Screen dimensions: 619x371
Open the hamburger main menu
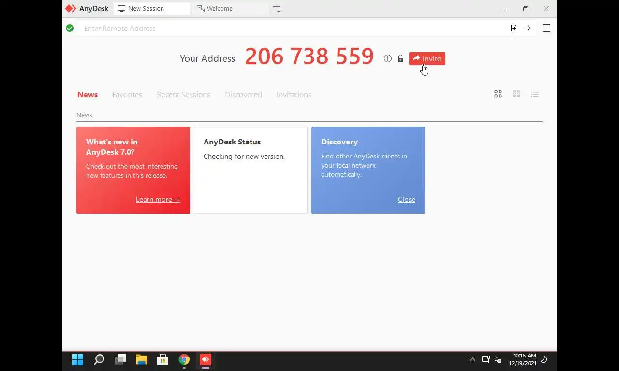click(546, 28)
